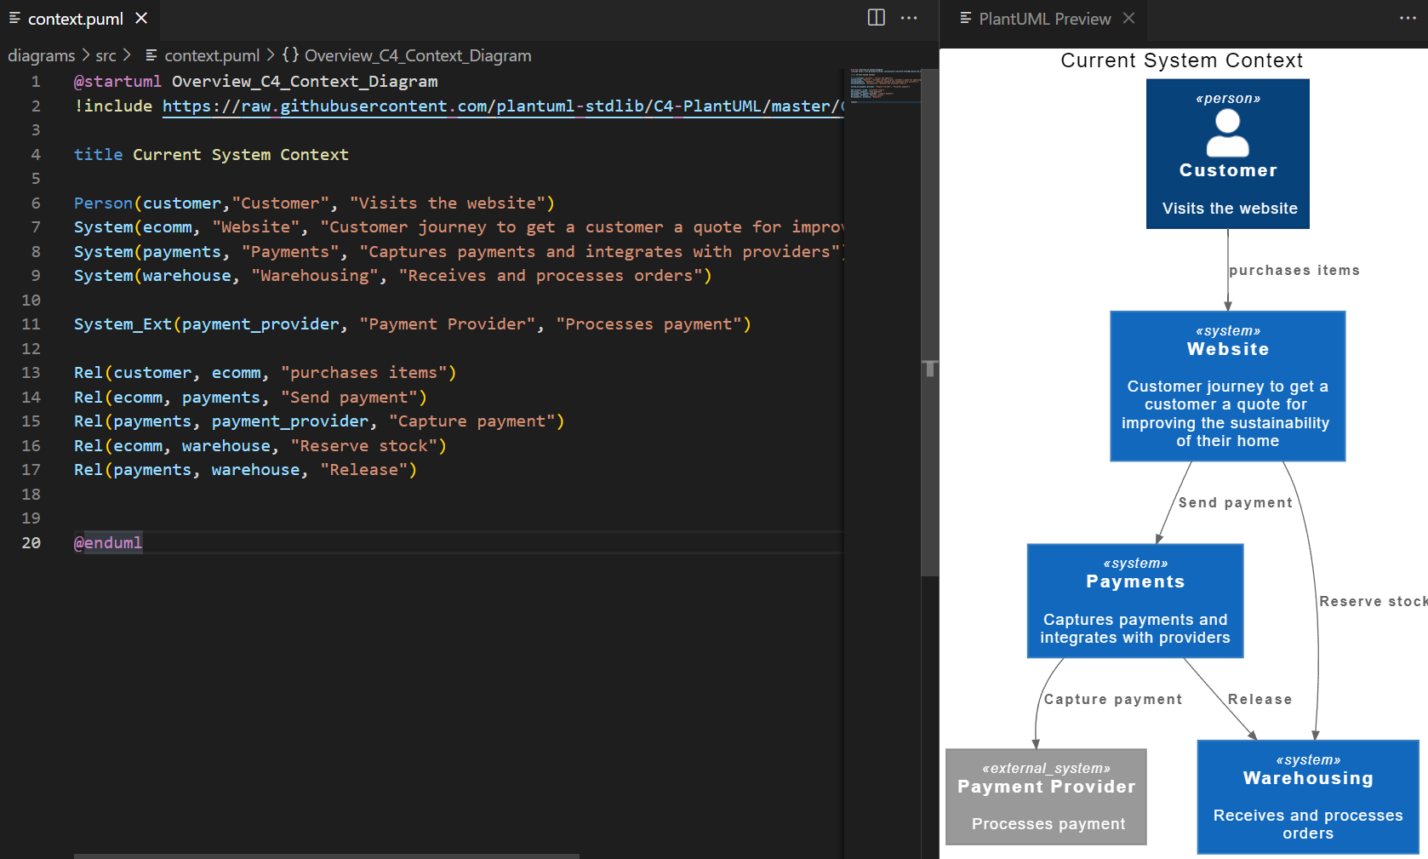
Task: Click "Warehousing" string on line 9
Action: coord(315,275)
